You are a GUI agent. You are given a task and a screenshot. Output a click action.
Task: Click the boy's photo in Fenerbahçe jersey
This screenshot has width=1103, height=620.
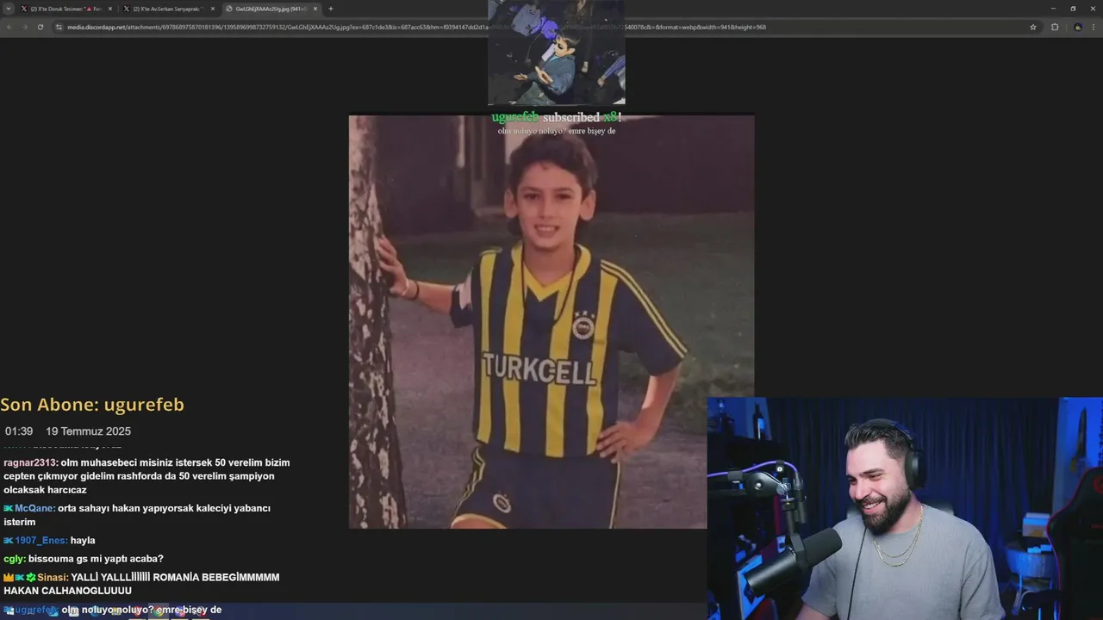point(551,321)
